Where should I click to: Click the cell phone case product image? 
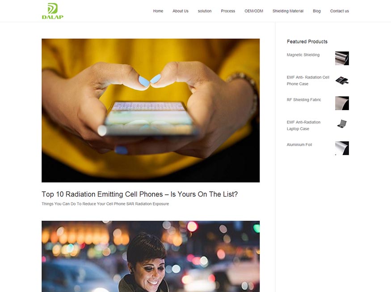[342, 81]
